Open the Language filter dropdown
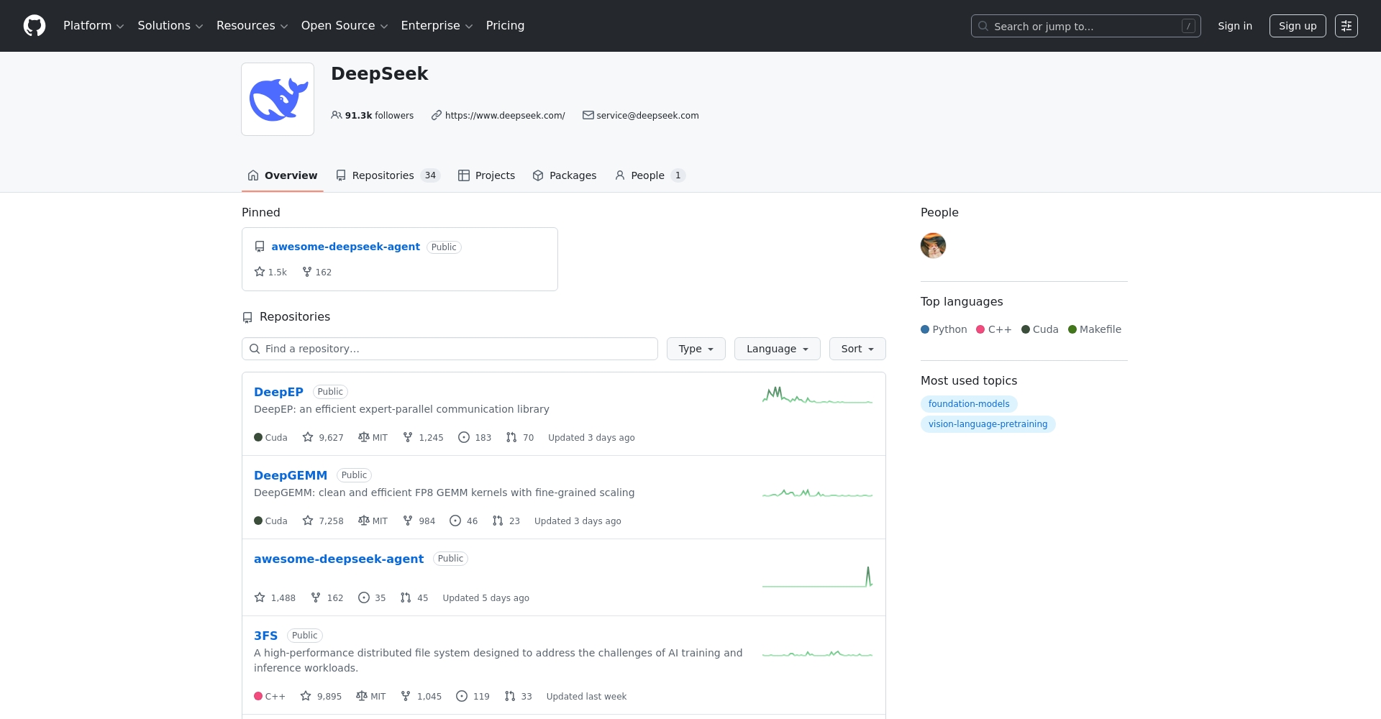Image resolution: width=1381 pixels, height=719 pixels. 777,349
